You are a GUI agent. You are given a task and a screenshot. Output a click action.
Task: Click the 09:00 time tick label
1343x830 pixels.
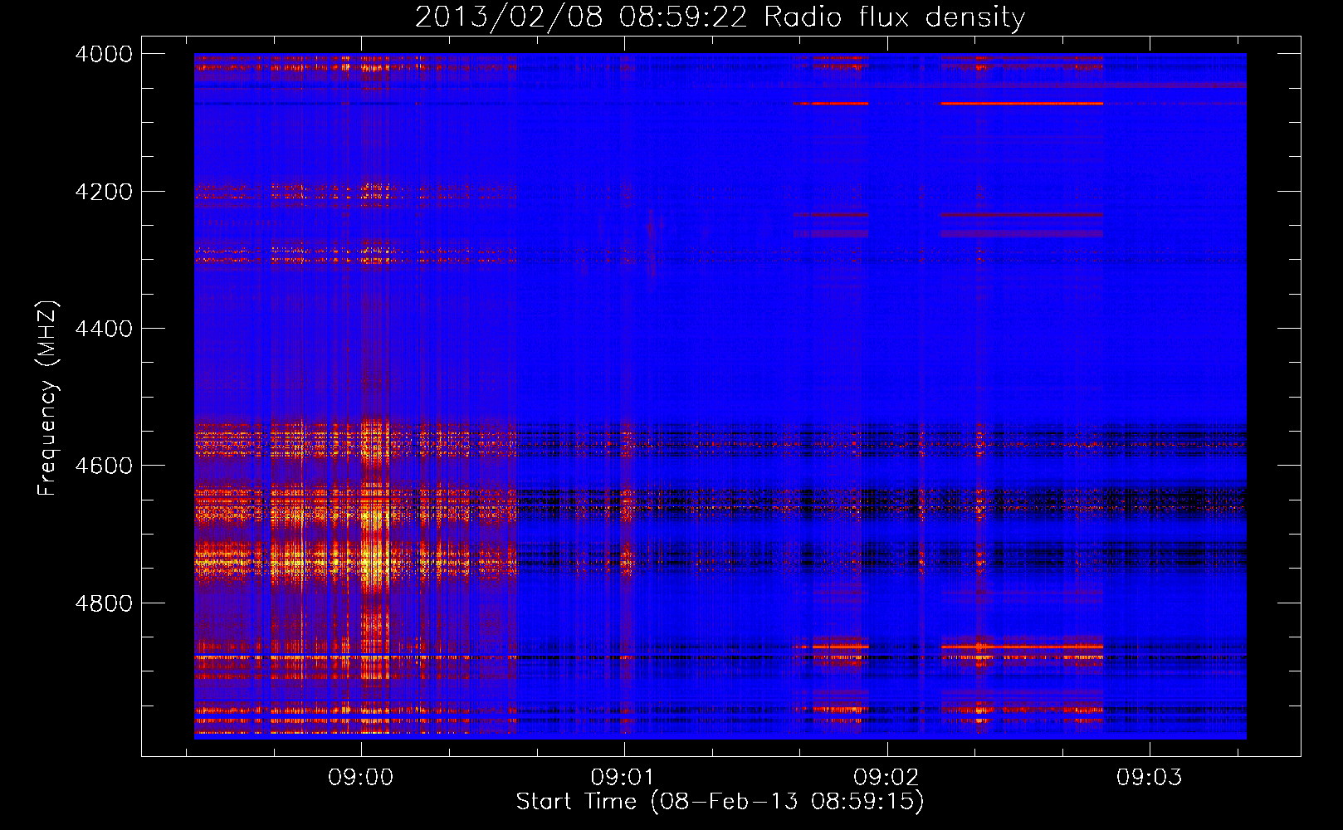pos(361,778)
